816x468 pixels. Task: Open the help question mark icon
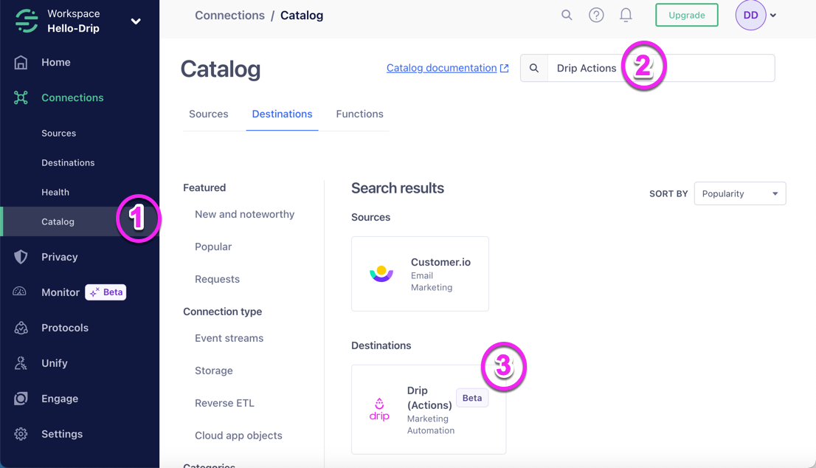click(x=596, y=15)
